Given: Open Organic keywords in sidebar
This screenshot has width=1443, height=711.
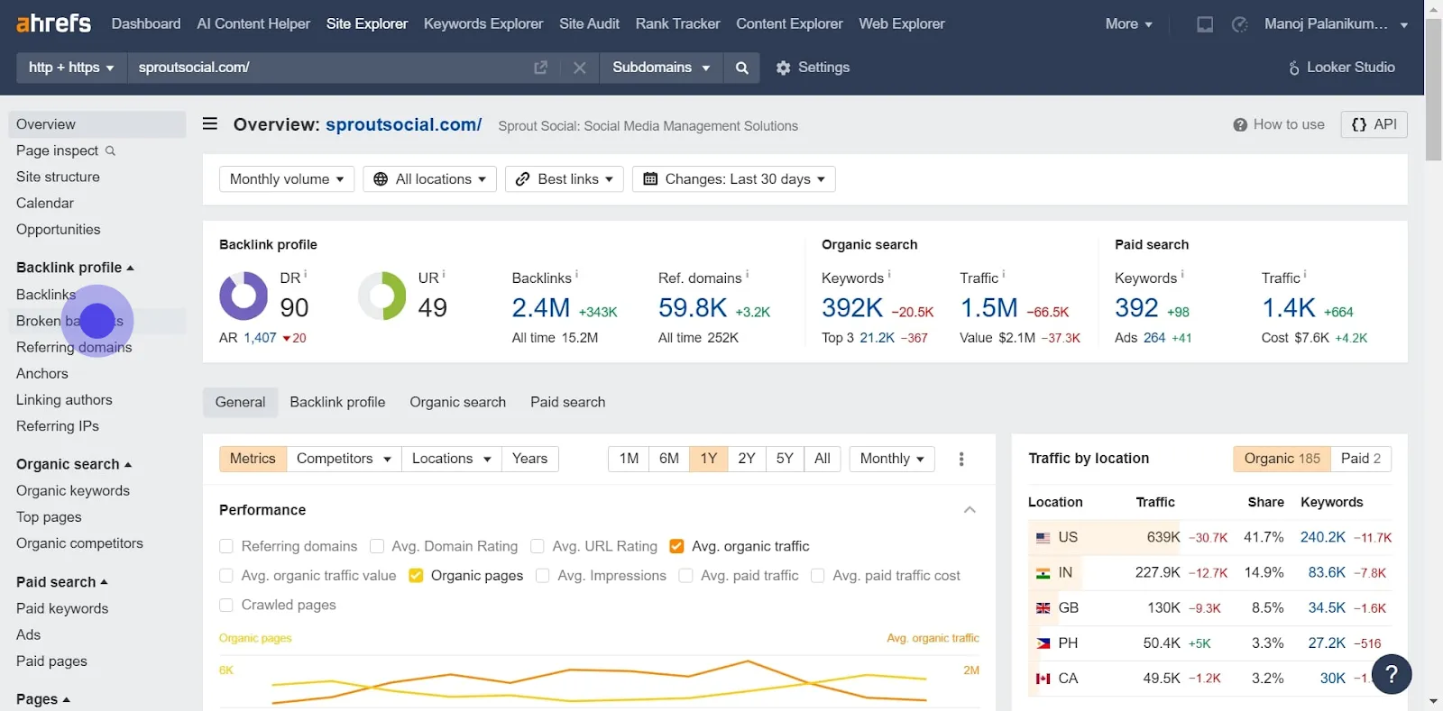Looking at the screenshot, I should point(73,491).
